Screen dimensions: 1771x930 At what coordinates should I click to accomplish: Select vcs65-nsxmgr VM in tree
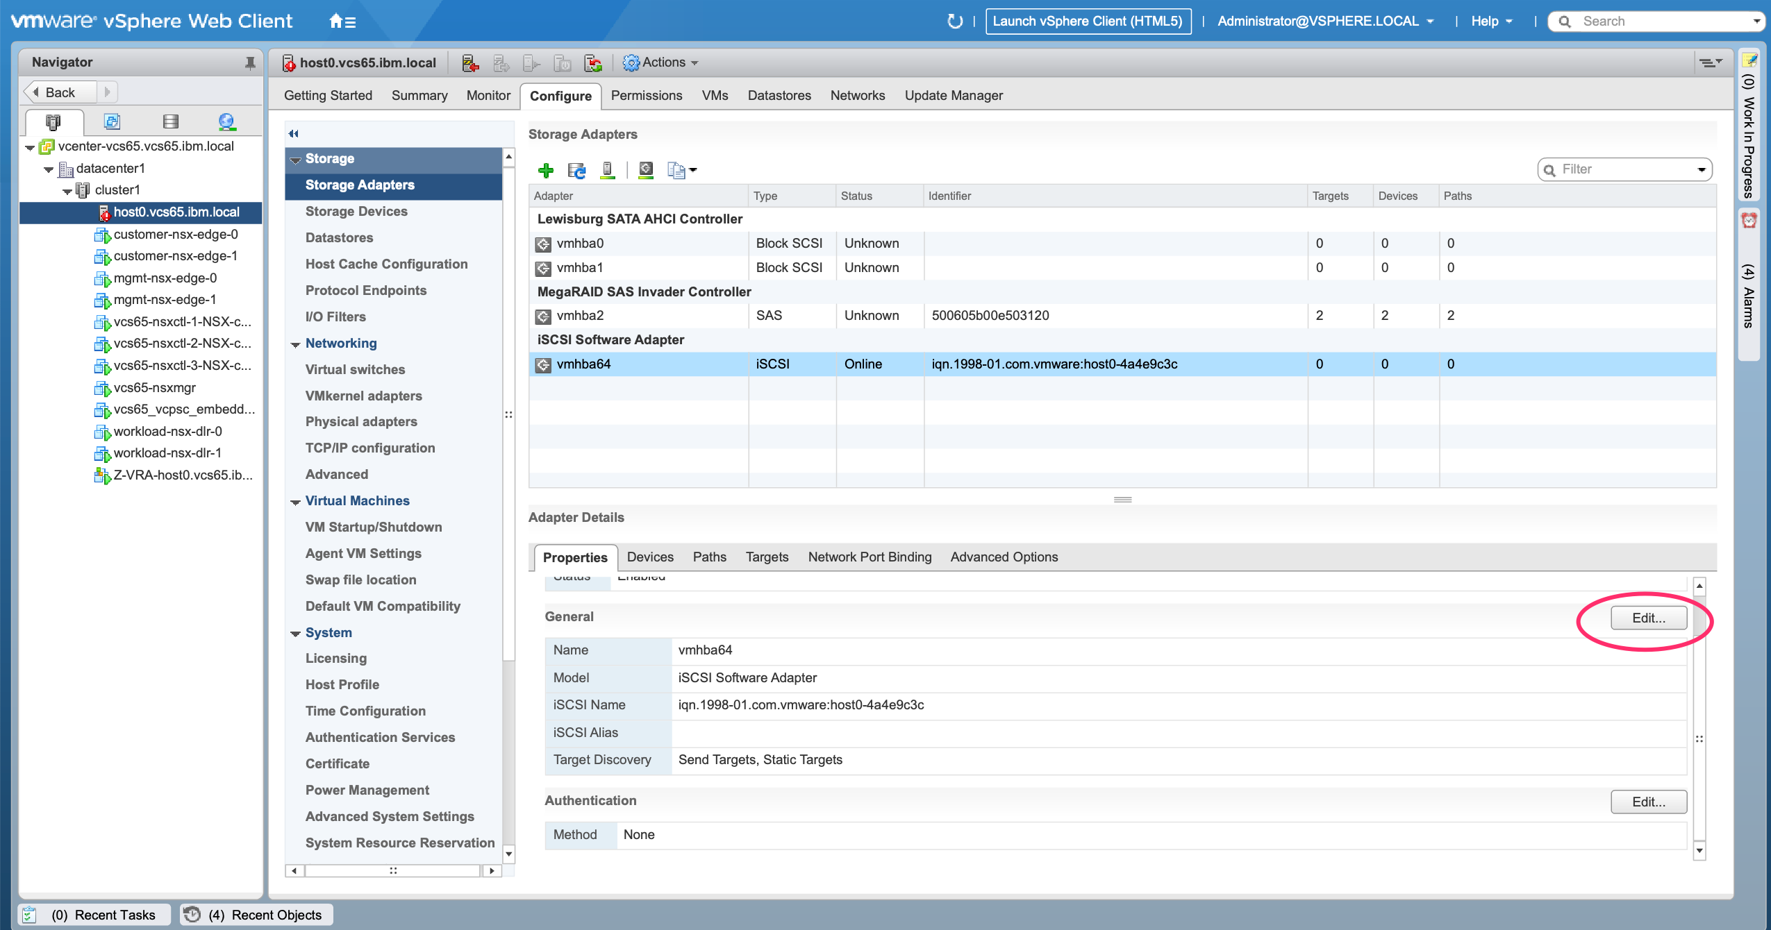coord(155,388)
